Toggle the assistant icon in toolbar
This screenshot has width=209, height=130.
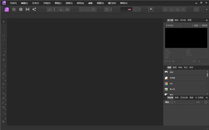tap(151, 9)
